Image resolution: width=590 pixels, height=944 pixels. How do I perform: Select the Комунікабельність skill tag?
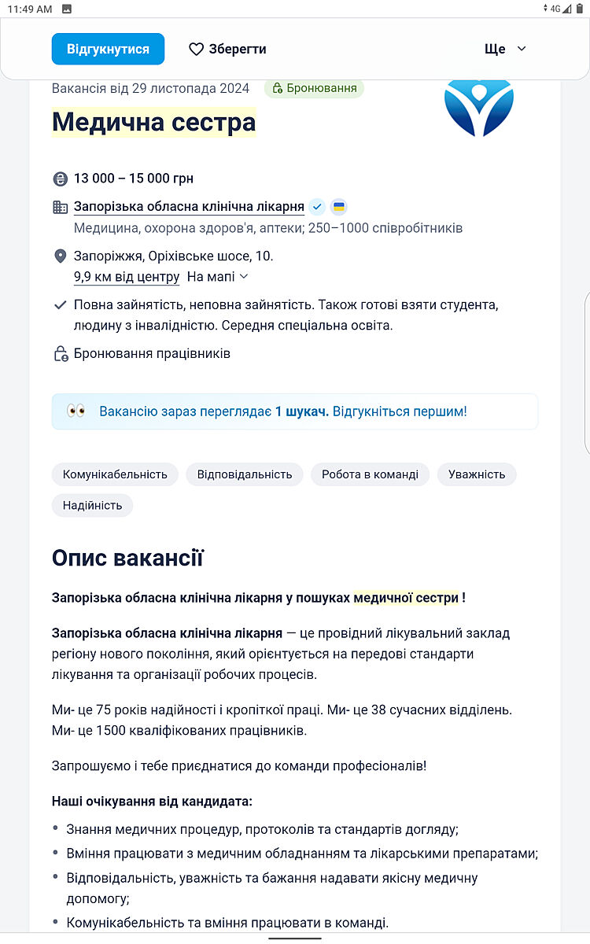[115, 474]
